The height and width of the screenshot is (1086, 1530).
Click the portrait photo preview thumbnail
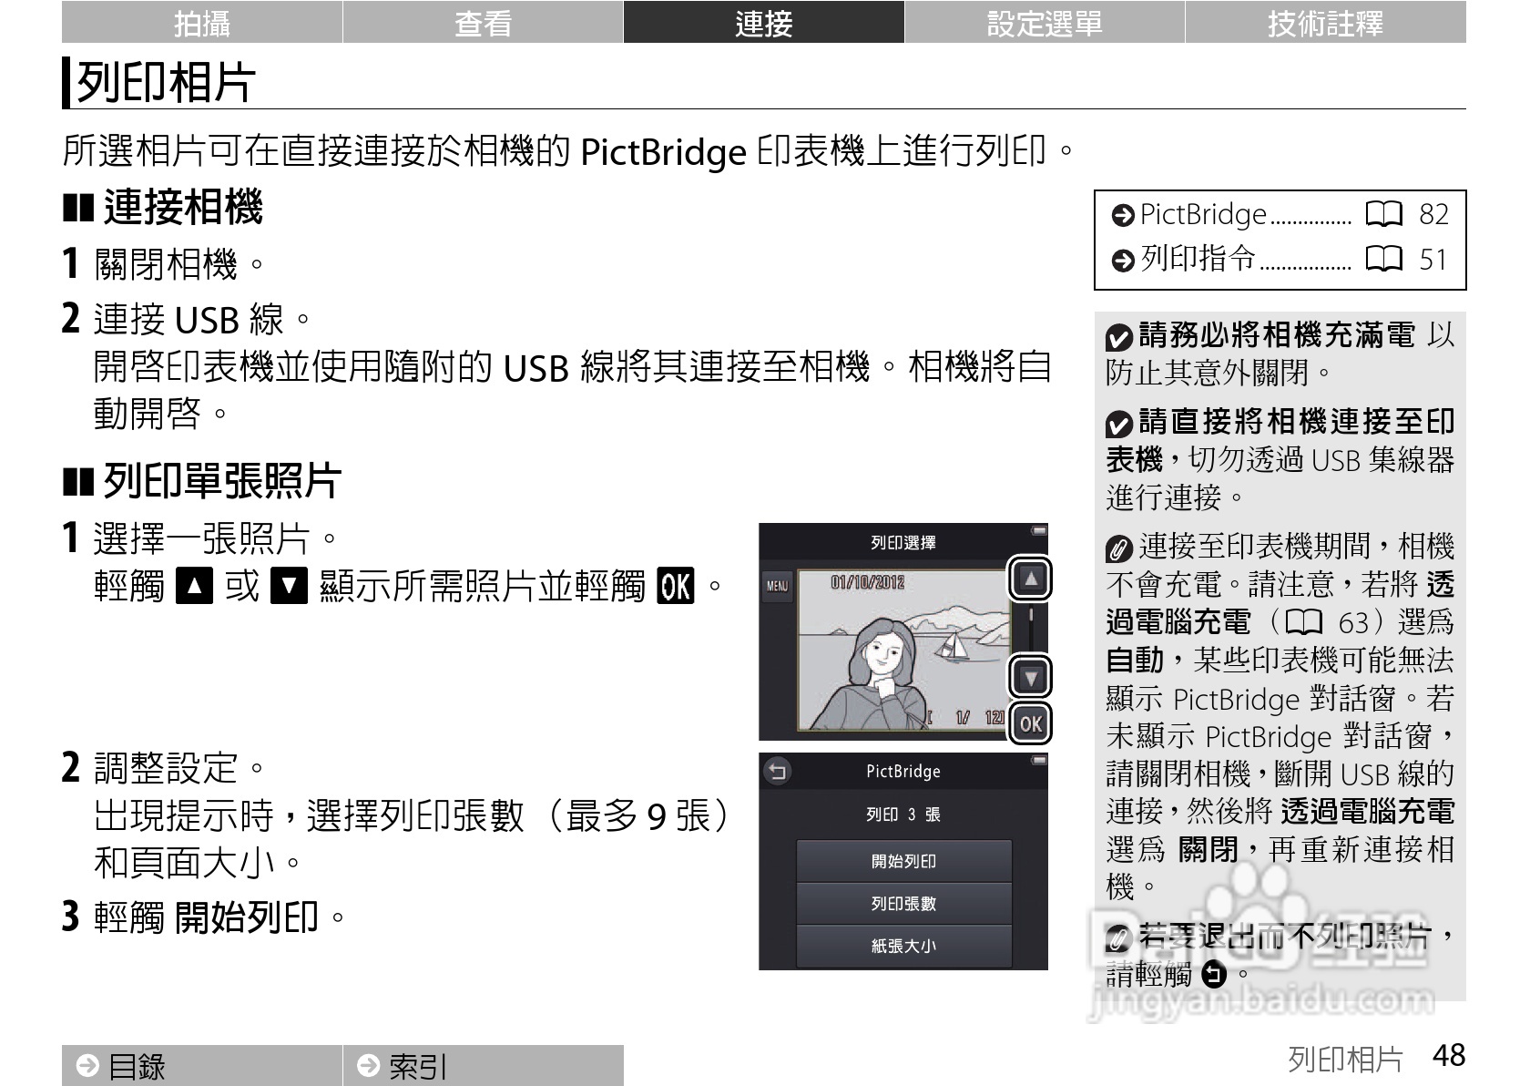pyautogui.click(x=903, y=651)
